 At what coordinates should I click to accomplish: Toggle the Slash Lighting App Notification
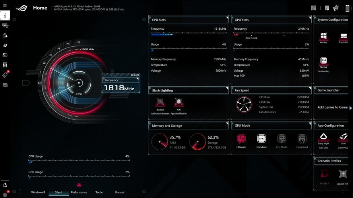tap(178, 103)
